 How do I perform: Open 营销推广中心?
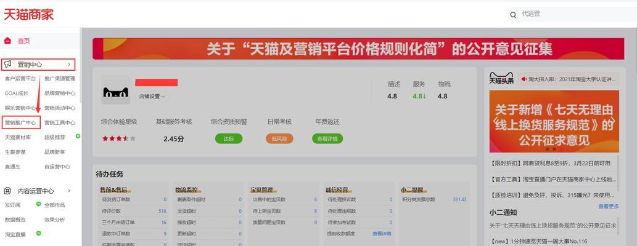pos(20,122)
